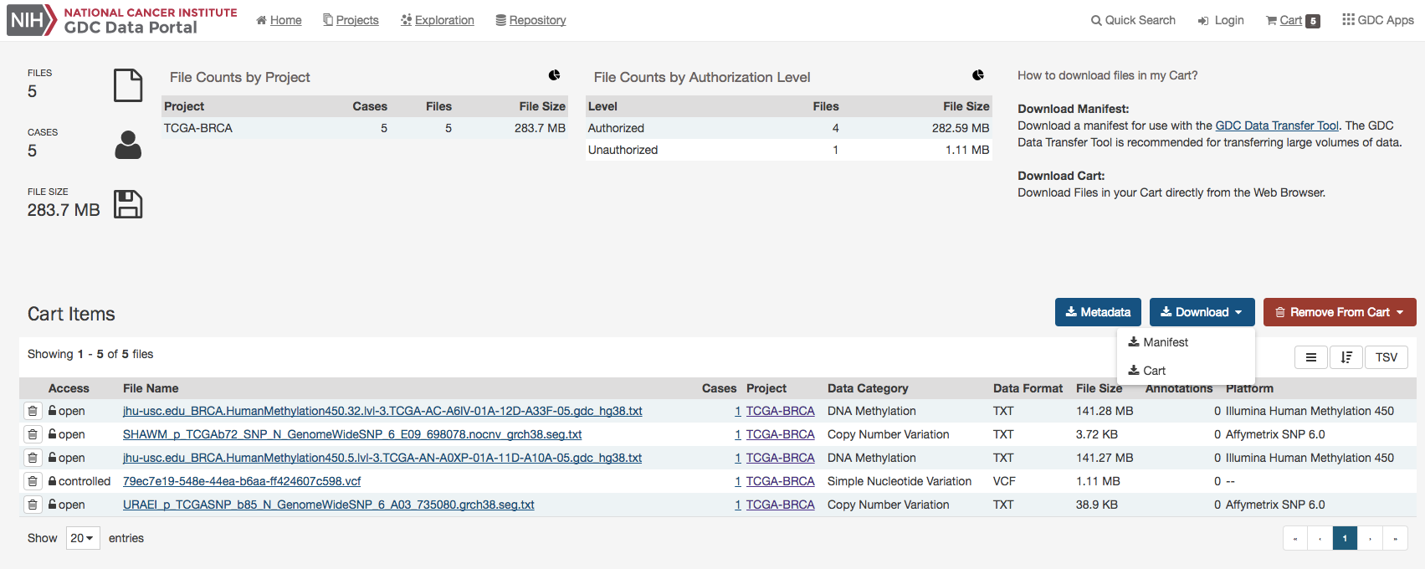Open GDC Apps grid menu

(x=1377, y=20)
